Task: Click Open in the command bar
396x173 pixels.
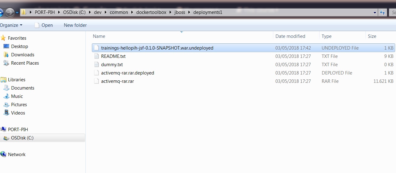Action: tap(43, 25)
